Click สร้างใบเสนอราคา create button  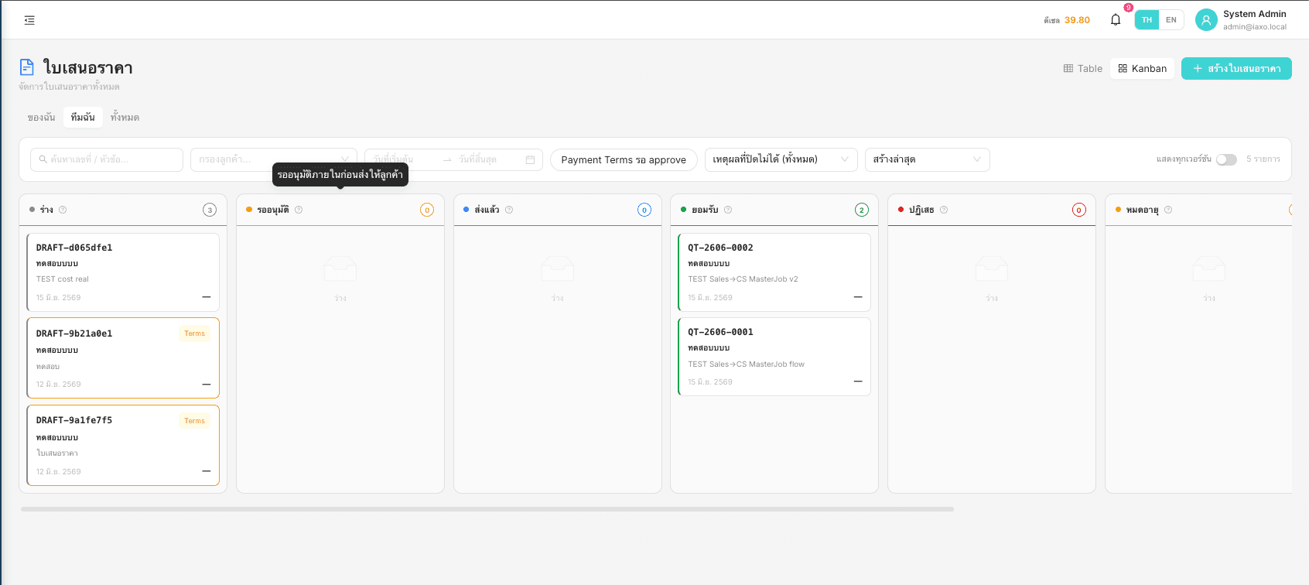coord(1236,69)
